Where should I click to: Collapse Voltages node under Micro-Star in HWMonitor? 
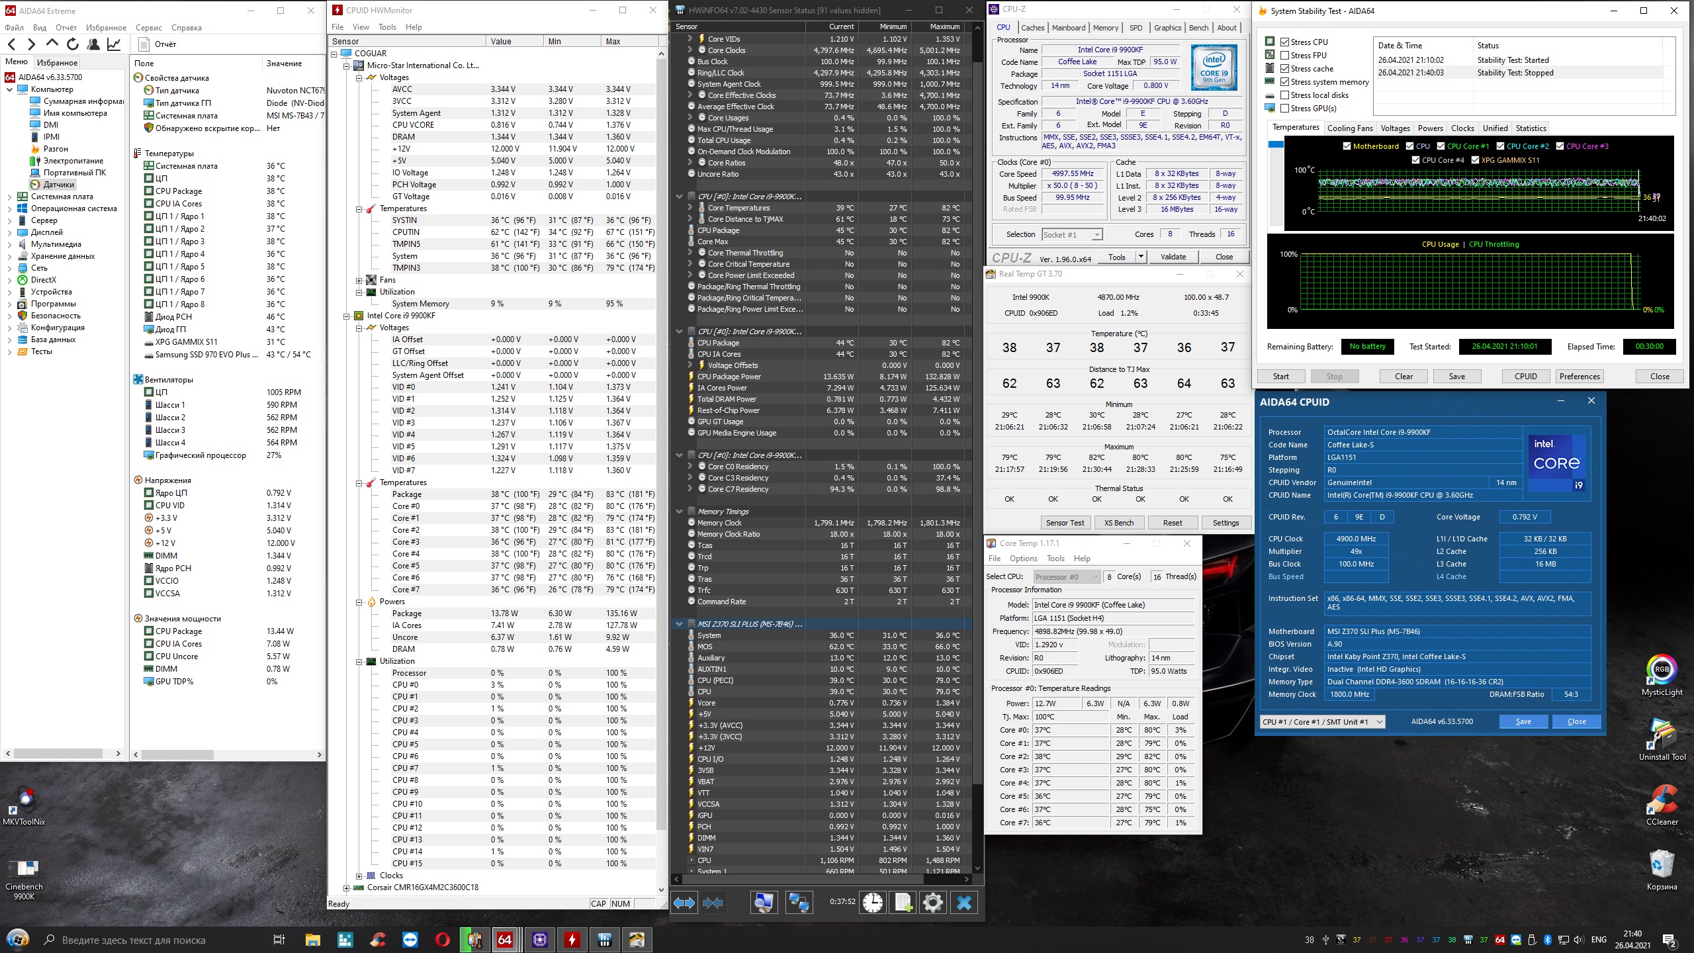359,77
